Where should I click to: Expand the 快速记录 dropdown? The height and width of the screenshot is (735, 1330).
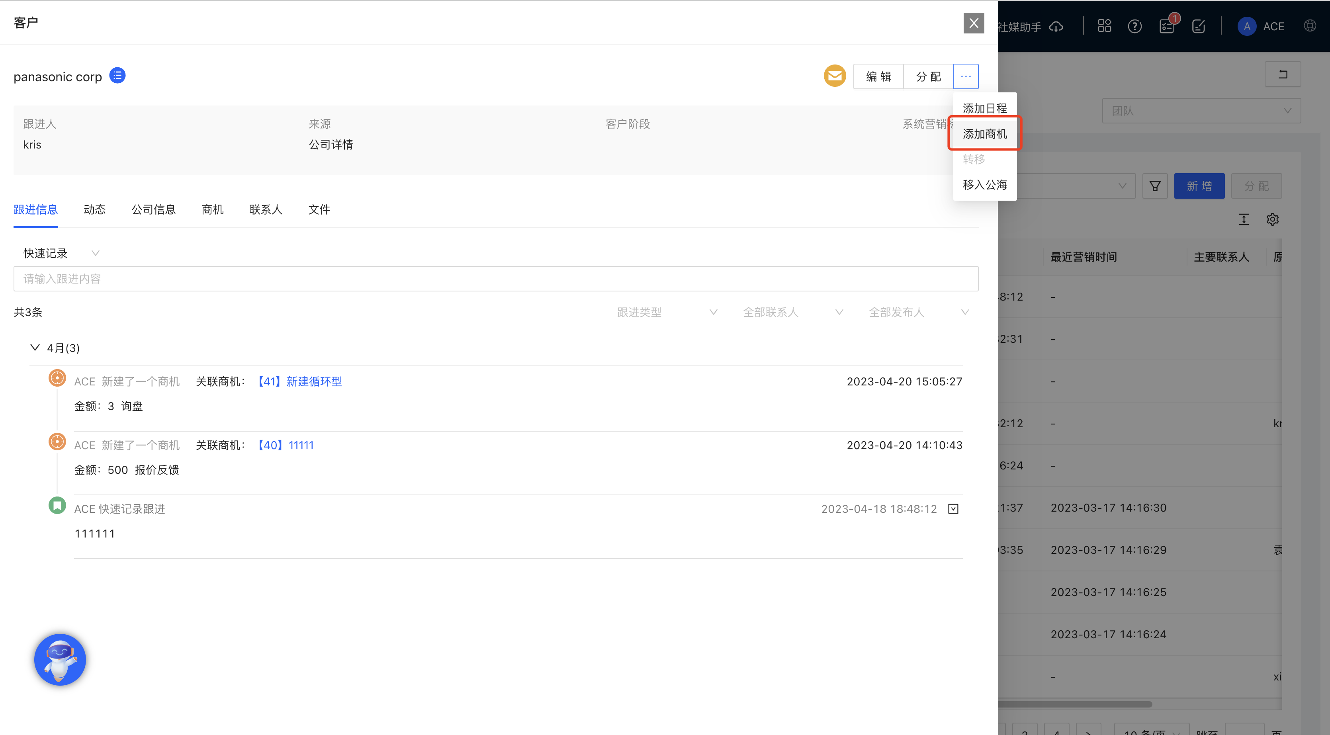click(x=61, y=253)
